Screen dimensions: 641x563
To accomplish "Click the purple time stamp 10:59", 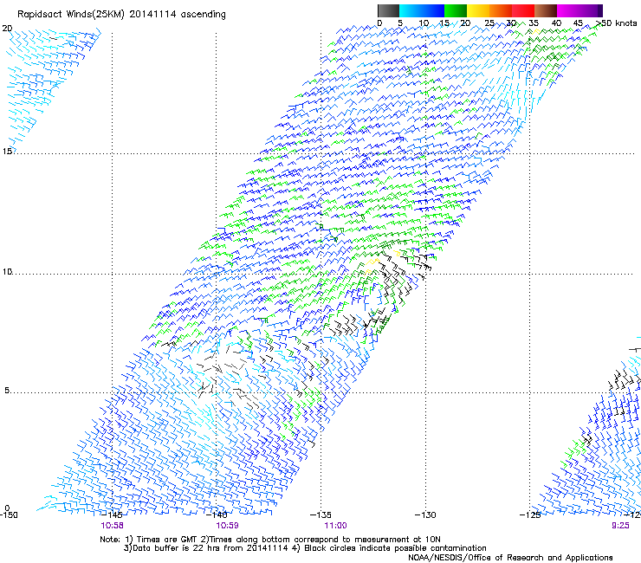I will click(227, 526).
